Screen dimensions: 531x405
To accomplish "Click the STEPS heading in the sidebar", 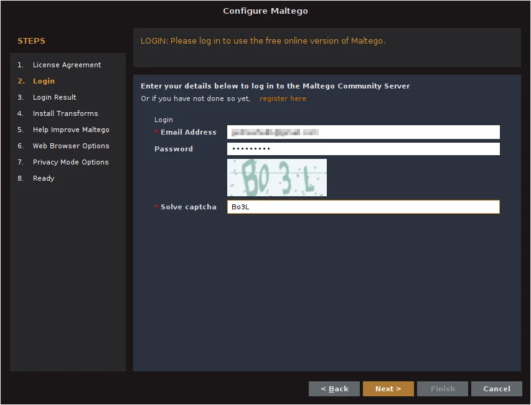I will (31, 41).
